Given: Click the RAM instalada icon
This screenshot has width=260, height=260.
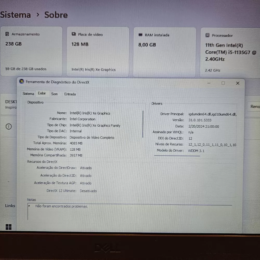Looking at the screenshot, I should click(x=140, y=35).
